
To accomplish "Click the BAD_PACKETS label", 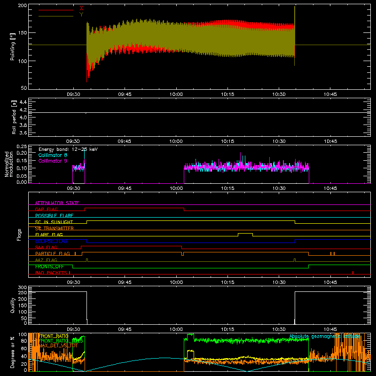I will (x=51, y=273).
